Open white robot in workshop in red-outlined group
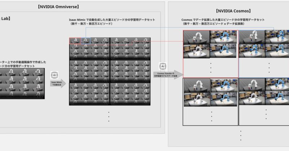This screenshot has height=151, width=289. click(197, 51)
